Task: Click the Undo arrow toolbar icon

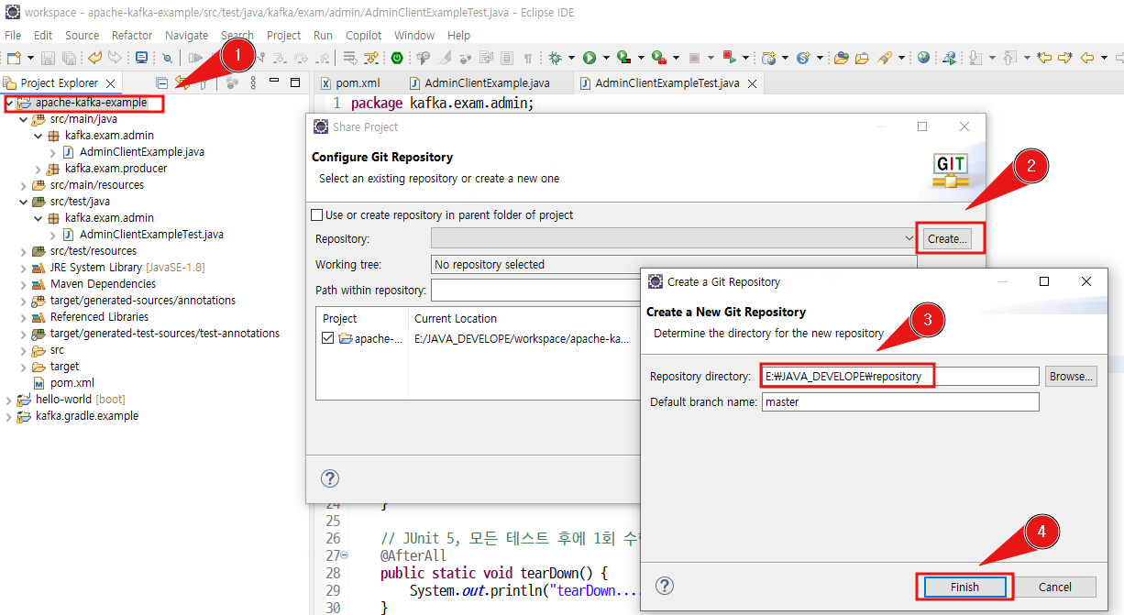Action: 94,58
